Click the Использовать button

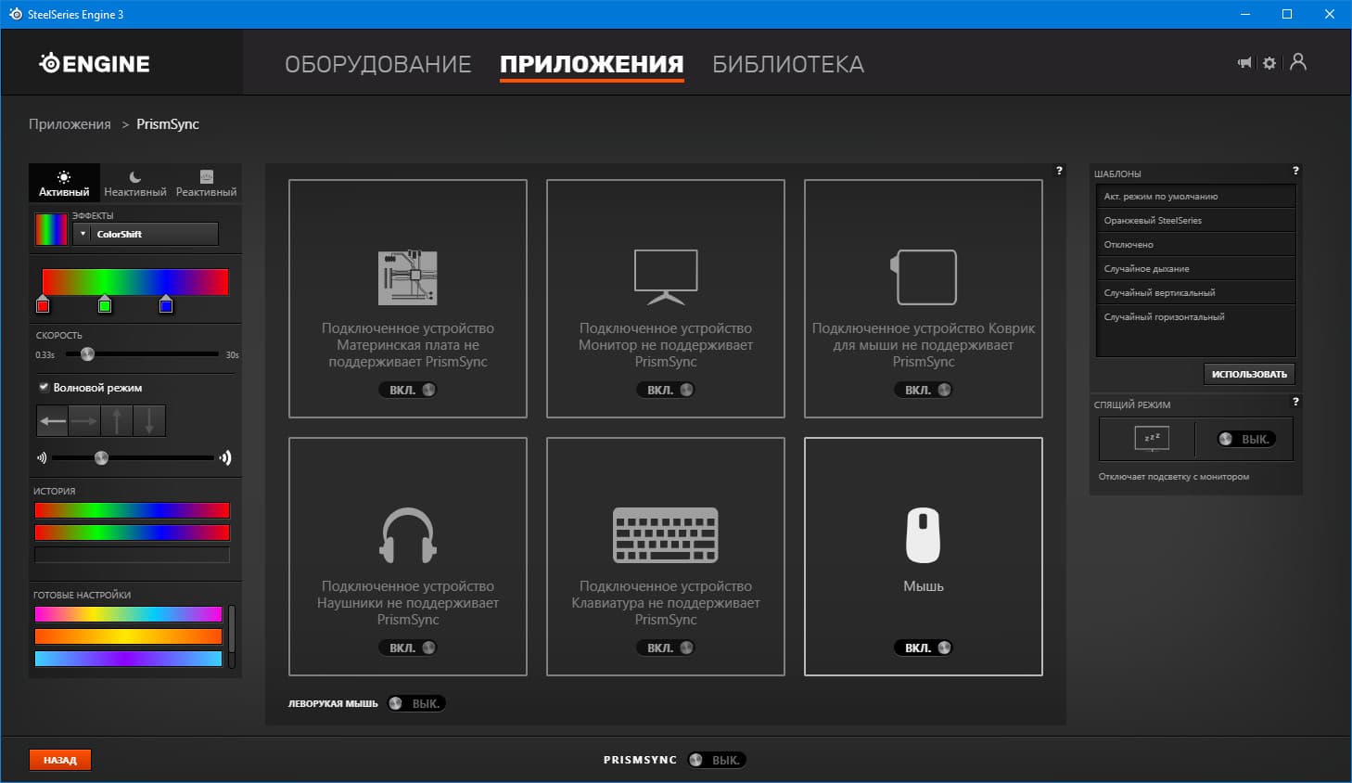tap(1249, 374)
